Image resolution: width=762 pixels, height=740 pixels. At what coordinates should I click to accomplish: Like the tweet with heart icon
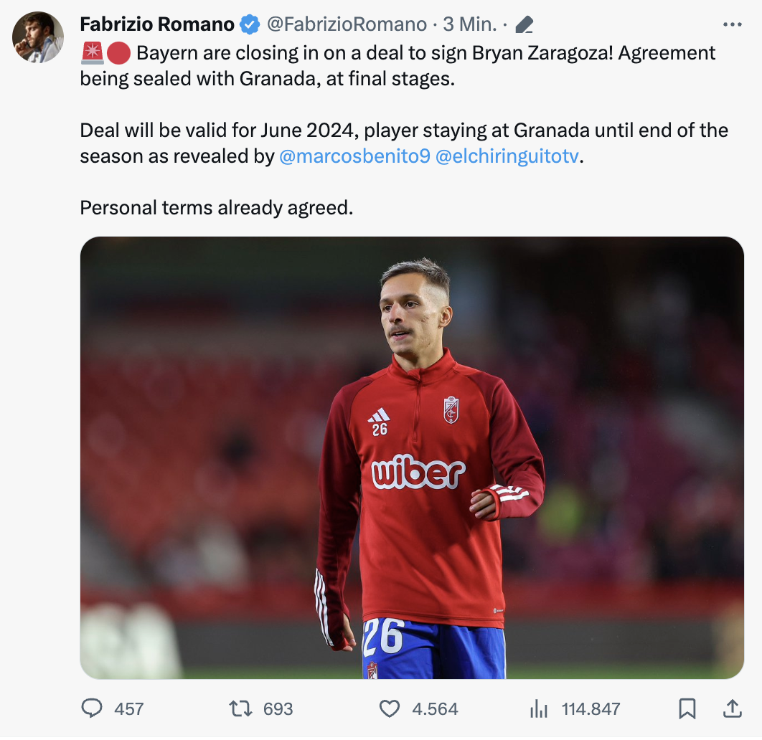click(390, 709)
